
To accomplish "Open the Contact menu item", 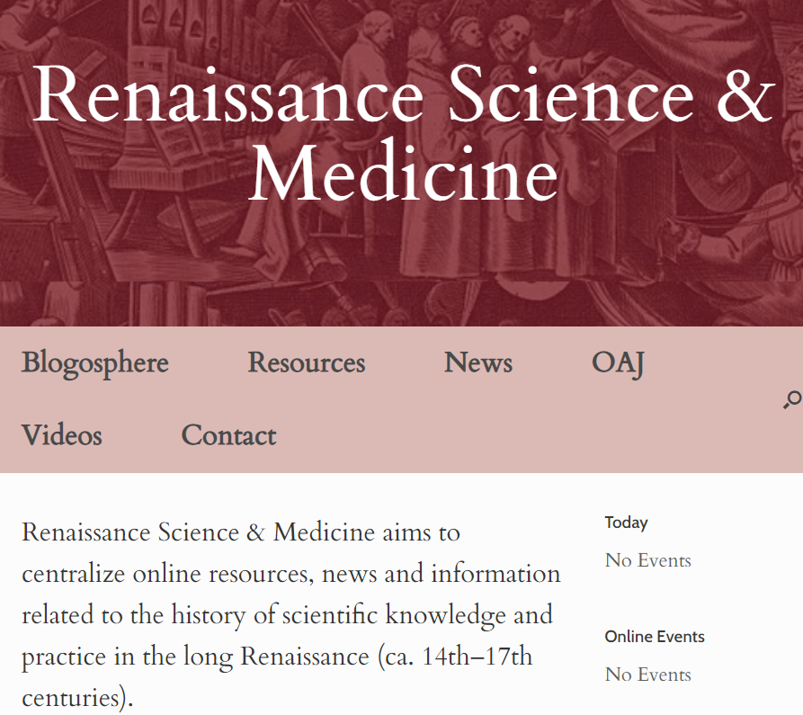I will (228, 435).
